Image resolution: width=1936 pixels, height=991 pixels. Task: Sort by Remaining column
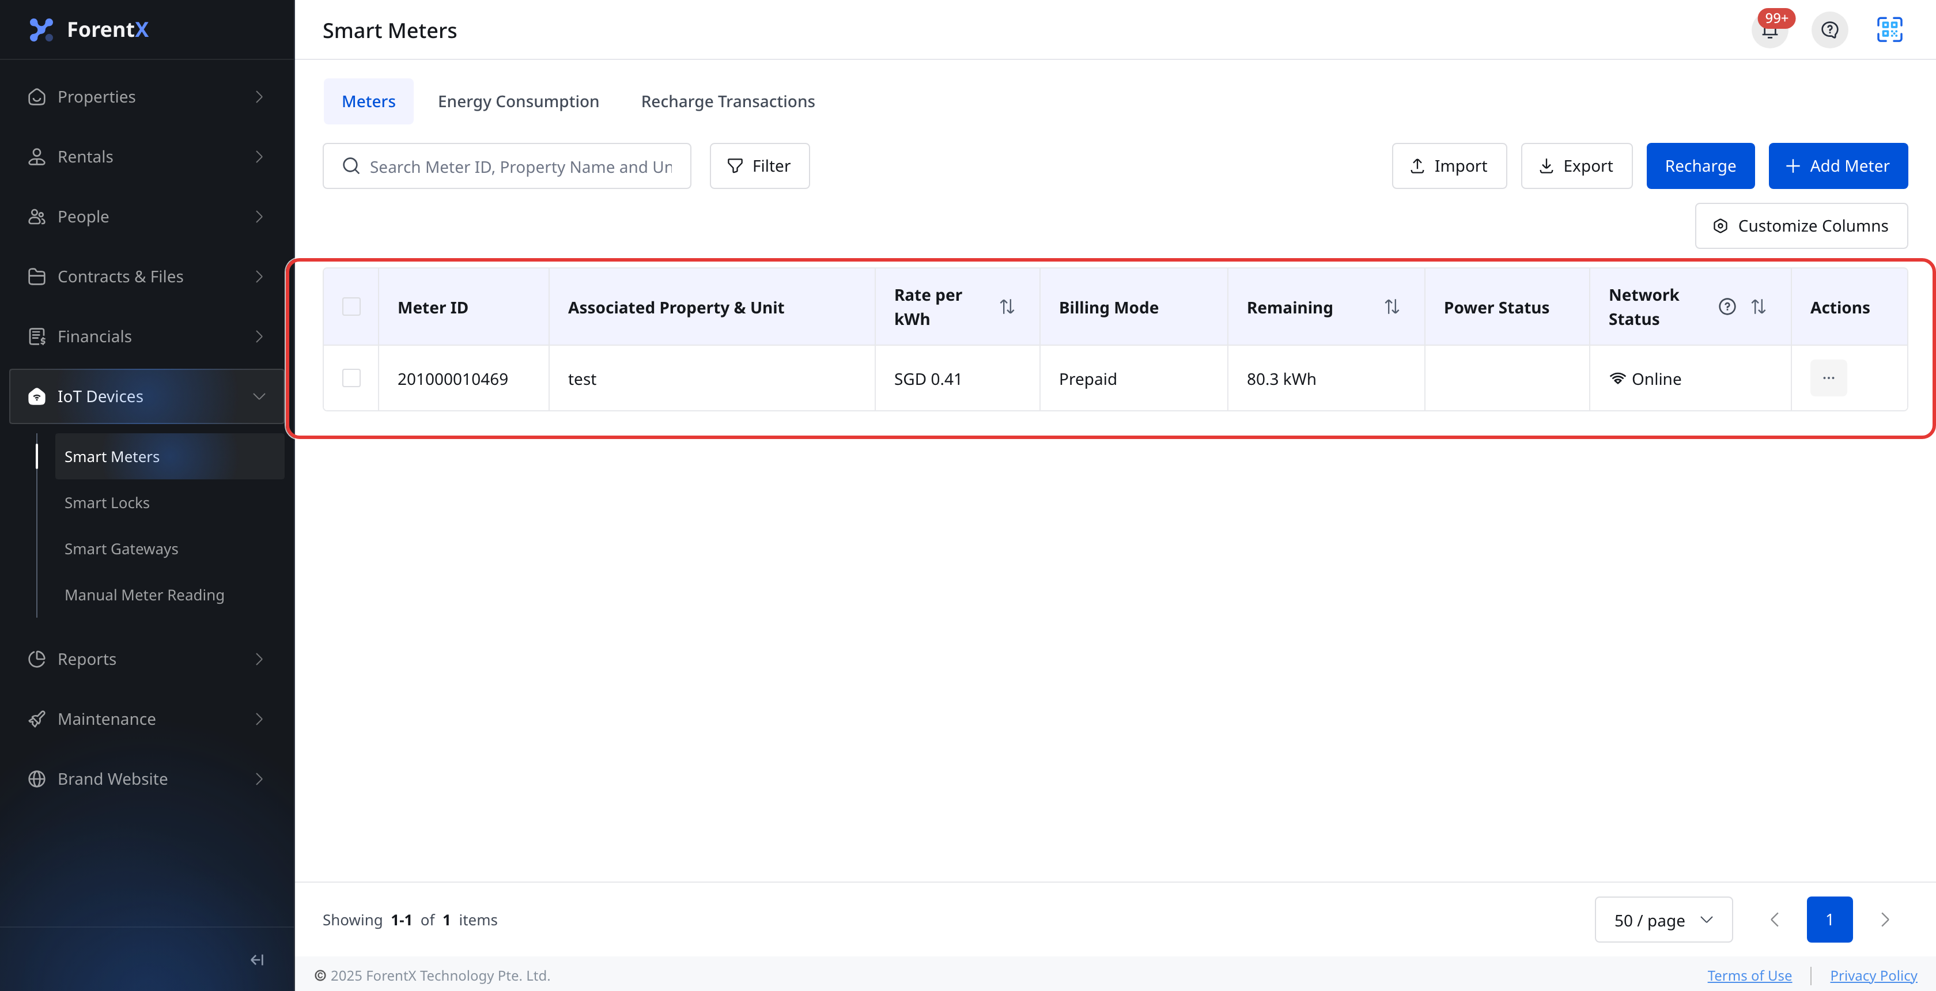tap(1392, 307)
